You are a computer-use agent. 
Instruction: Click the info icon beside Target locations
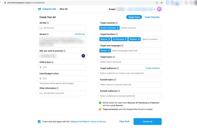117,34
